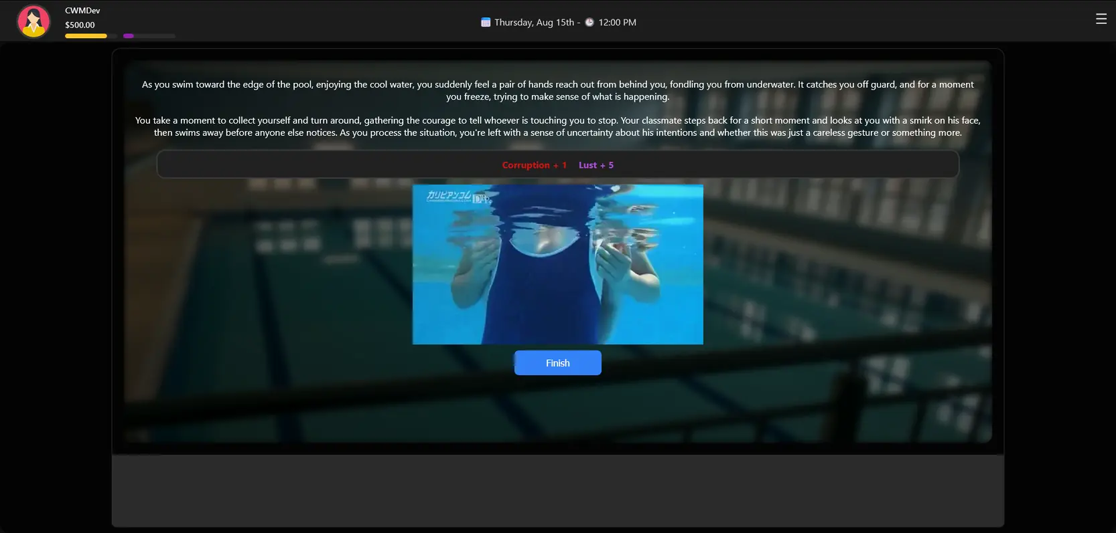Click the calendar icon beside the date
1116x533 pixels.
pyautogui.click(x=486, y=23)
